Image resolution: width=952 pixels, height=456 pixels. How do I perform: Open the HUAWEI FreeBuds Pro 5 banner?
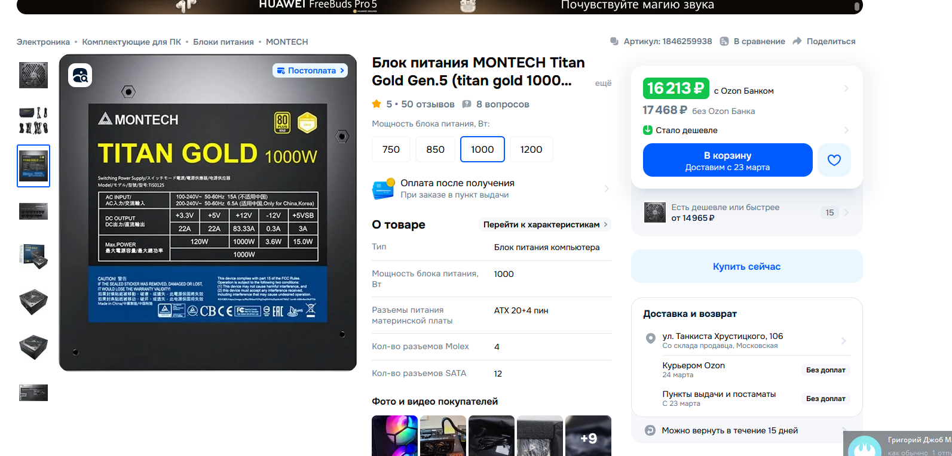click(440, 6)
